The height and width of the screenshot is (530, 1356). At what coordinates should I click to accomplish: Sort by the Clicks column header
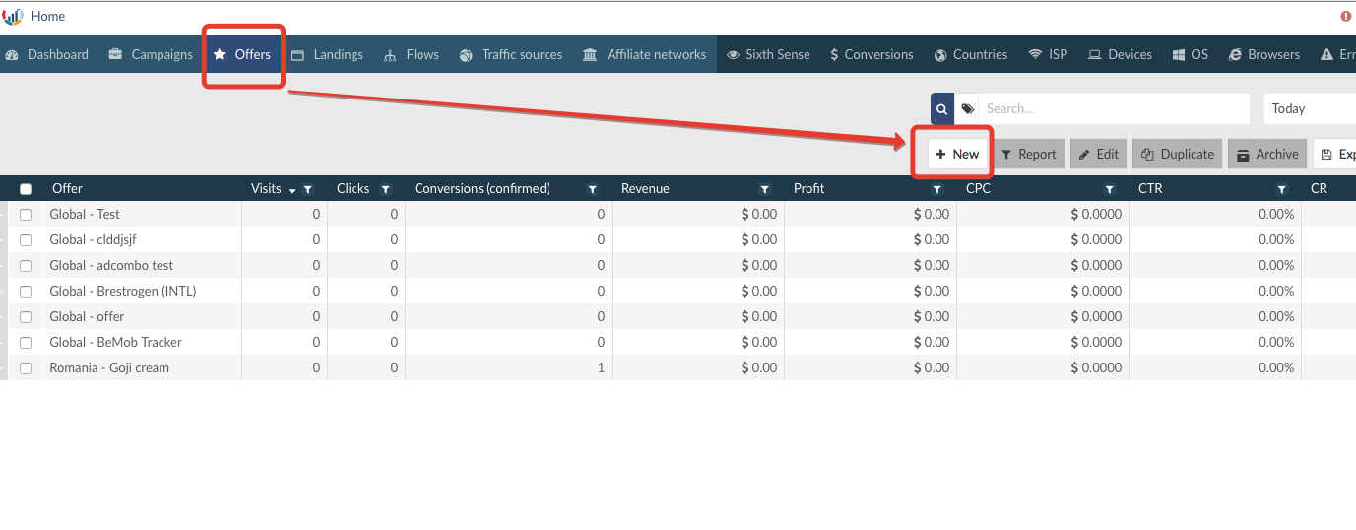click(x=353, y=189)
